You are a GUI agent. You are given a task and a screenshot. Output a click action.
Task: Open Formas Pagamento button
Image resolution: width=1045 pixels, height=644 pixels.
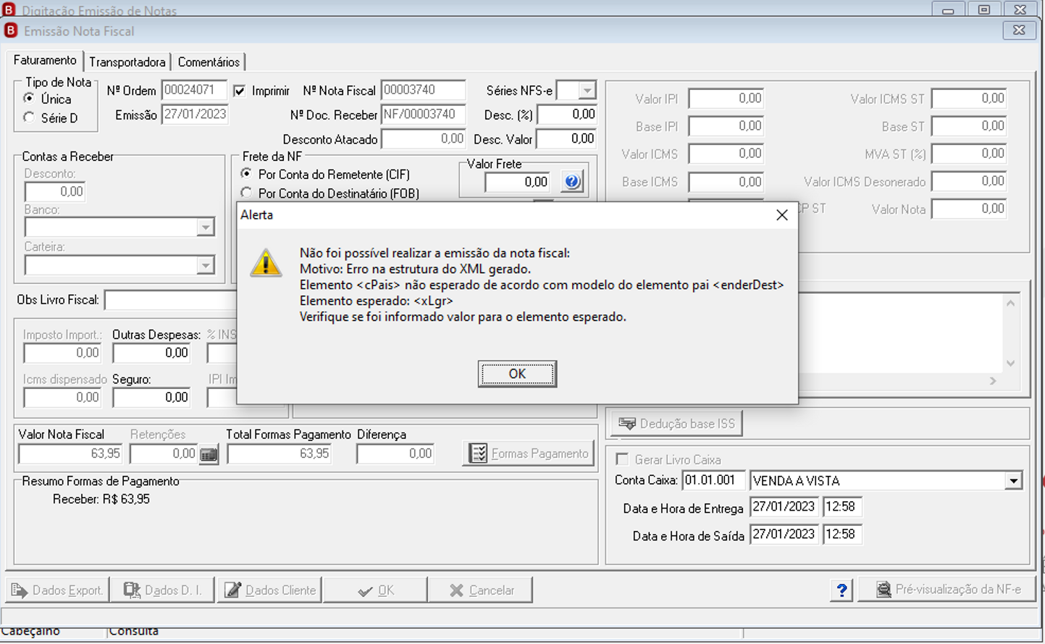tap(529, 453)
